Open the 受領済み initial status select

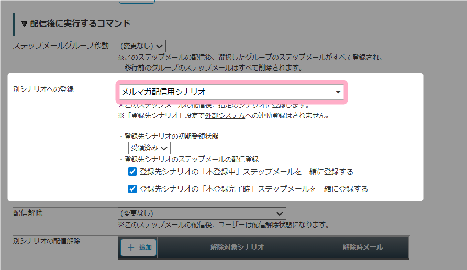[x=149, y=148]
